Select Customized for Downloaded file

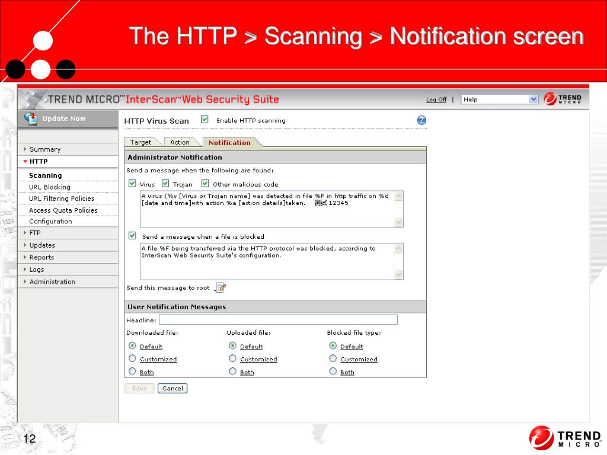pyautogui.click(x=132, y=358)
